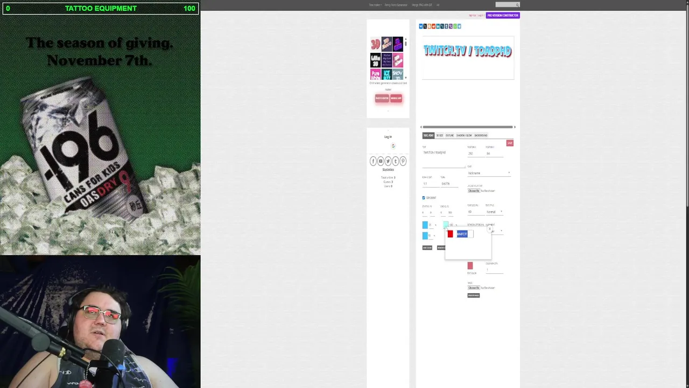Click the Log In link near Sign Up

coord(481,15)
